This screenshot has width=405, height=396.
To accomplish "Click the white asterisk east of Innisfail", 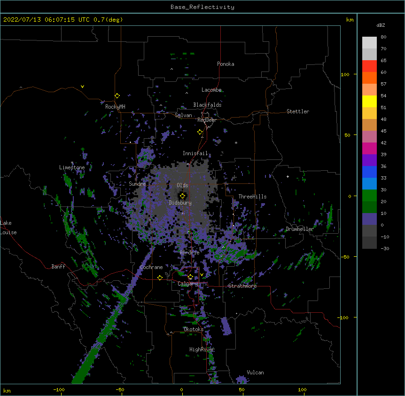I will [x=236, y=143].
